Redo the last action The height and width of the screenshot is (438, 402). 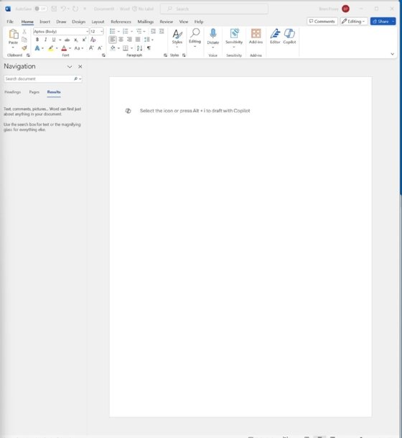pyautogui.click(x=75, y=9)
